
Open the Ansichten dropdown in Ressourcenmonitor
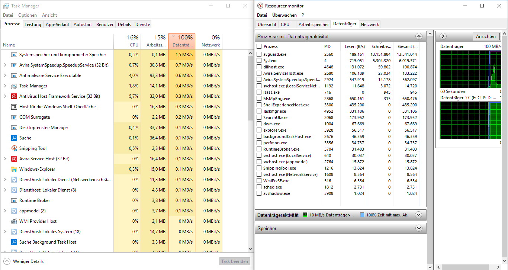487,36
